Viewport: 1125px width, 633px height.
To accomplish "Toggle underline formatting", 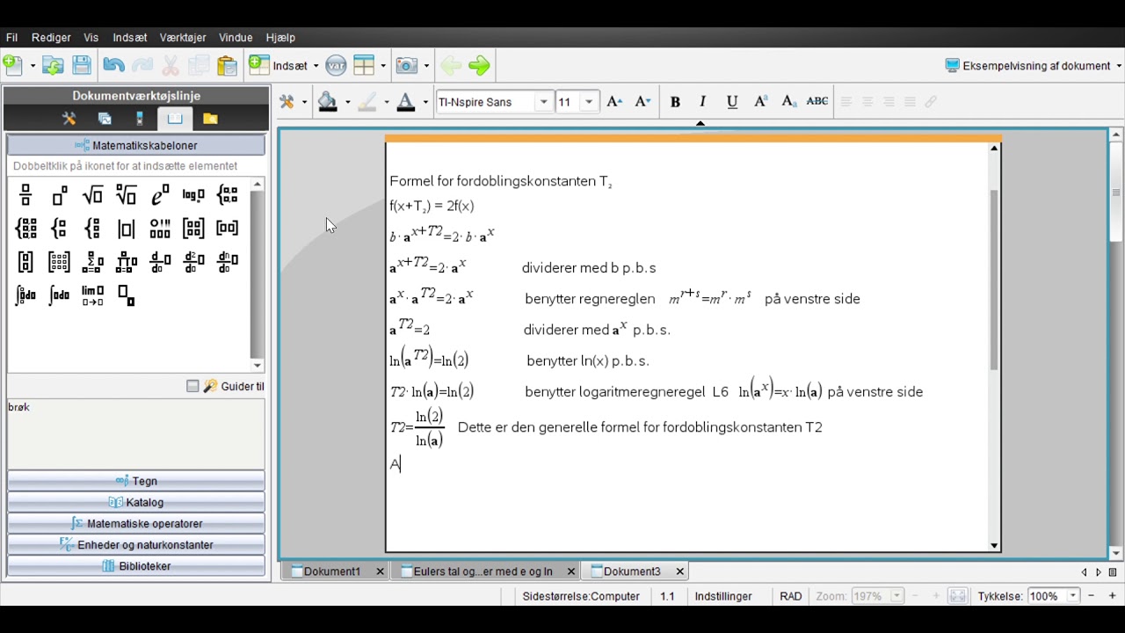I will coord(731,102).
